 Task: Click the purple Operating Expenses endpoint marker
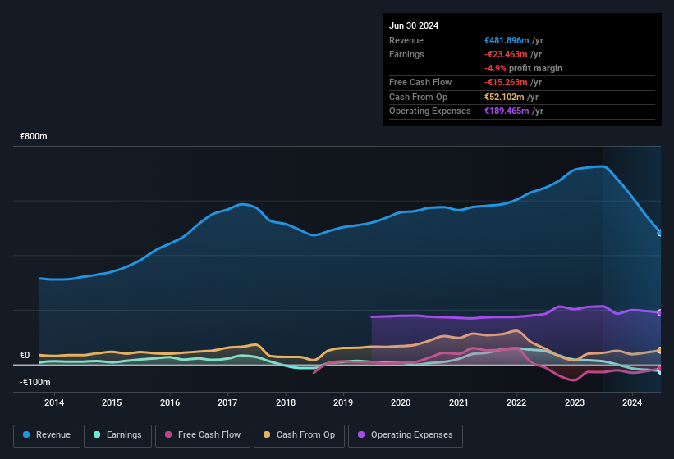tap(660, 313)
